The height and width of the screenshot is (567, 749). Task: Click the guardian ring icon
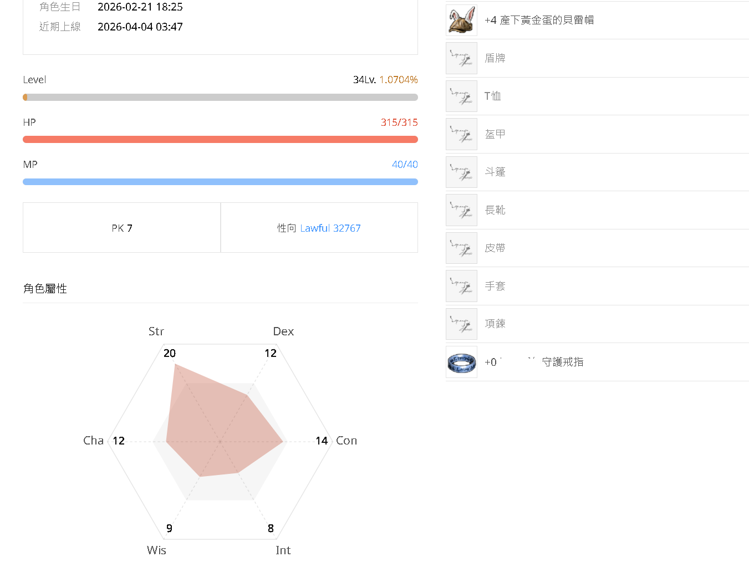[x=461, y=362]
